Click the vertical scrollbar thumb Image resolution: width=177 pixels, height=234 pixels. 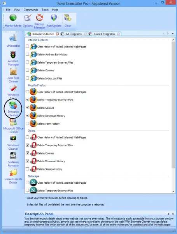click(173, 105)
